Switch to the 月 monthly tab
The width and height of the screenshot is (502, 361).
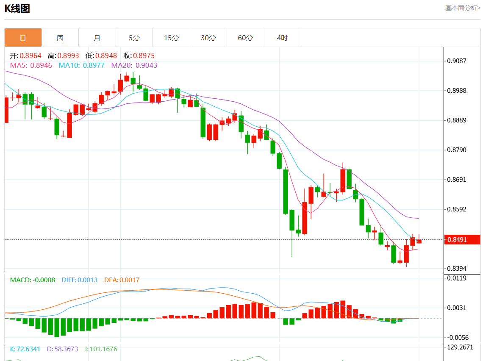tap(97, 38)
